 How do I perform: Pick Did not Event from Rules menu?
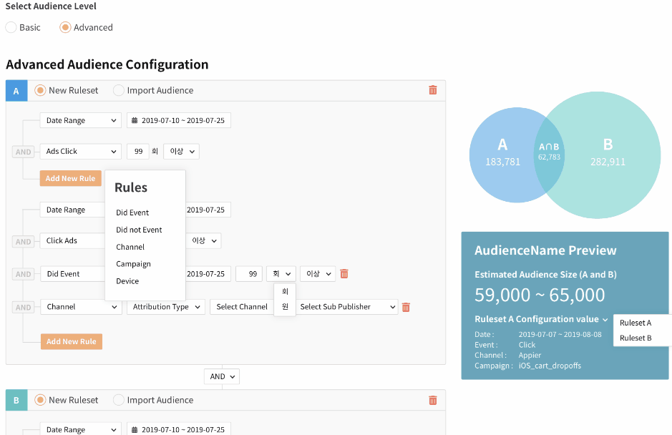139,230
